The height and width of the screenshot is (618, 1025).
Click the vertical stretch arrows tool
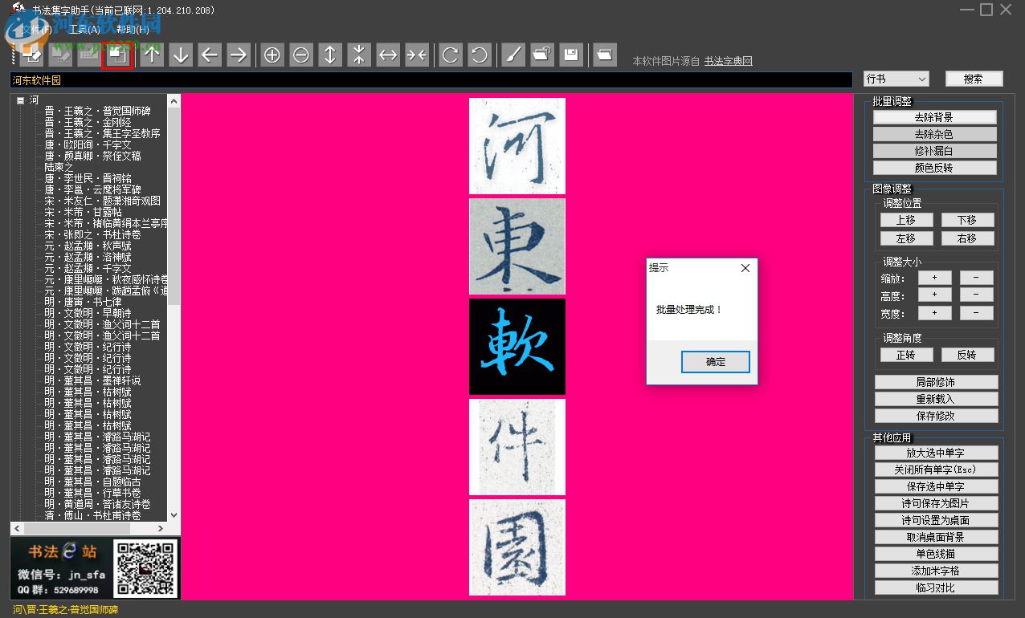(330, 55)
